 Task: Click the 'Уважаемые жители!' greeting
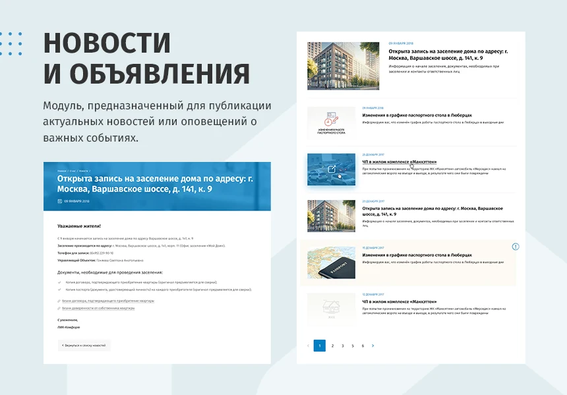79,226
